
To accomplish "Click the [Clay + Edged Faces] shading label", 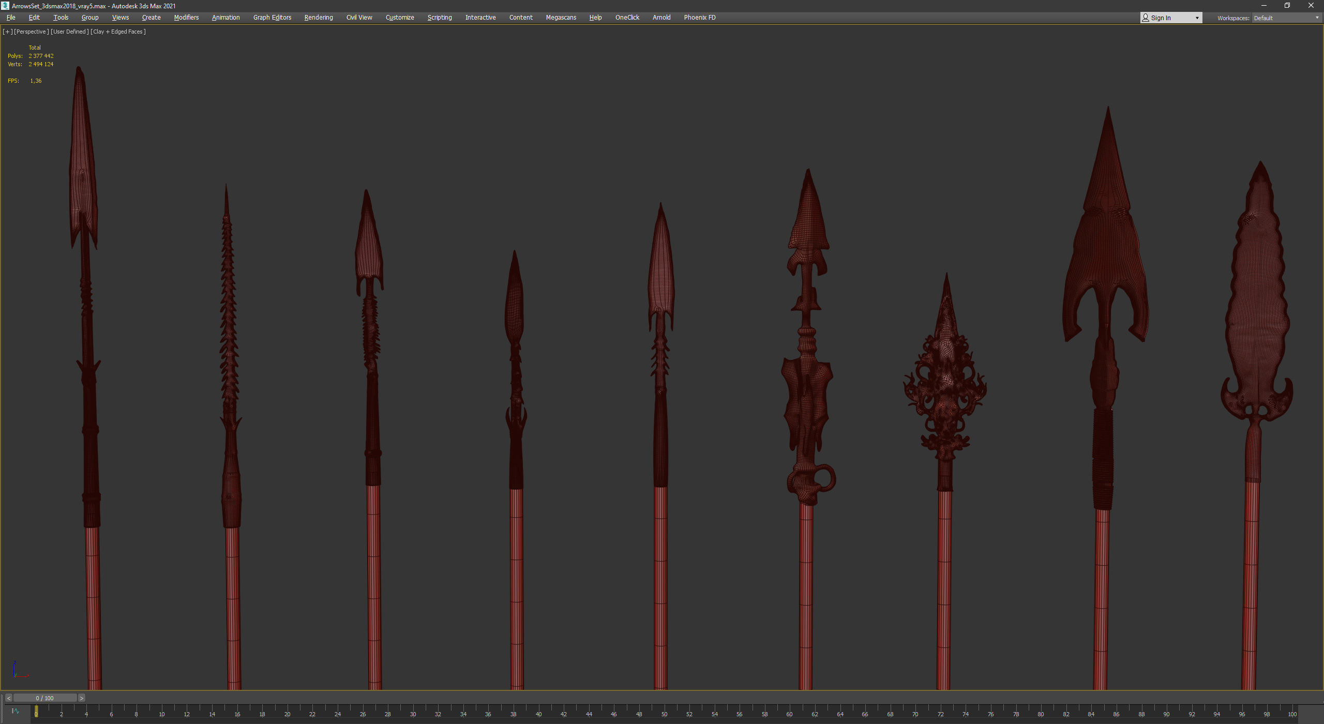I will tap(118, 32).
